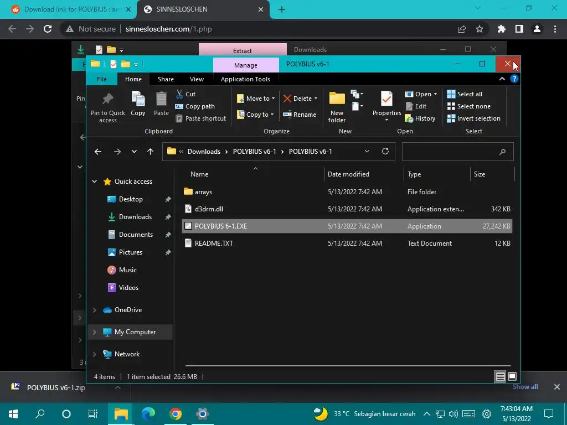This screenshot has width=567, height=425.
Task: Click the History command
Action: click(420, 118)
